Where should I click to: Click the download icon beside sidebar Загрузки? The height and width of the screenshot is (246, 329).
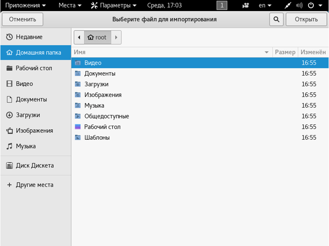(x=9, y=115)
